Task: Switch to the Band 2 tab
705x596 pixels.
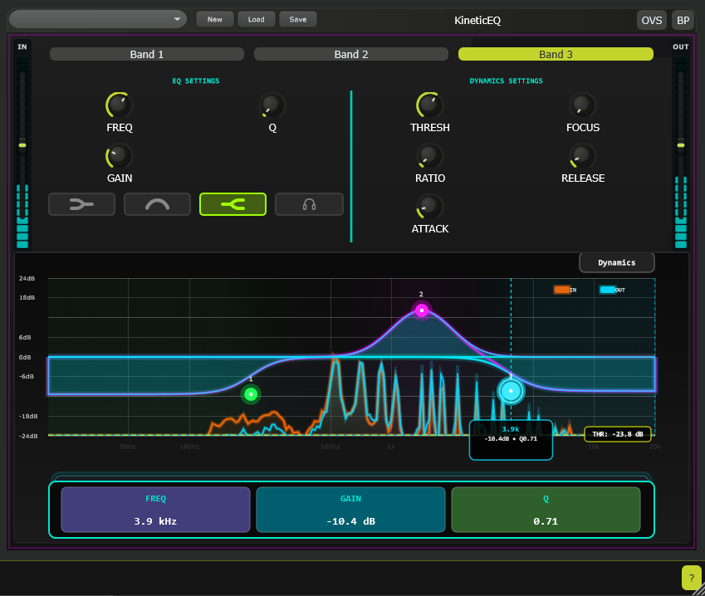Action: (350, 53)
